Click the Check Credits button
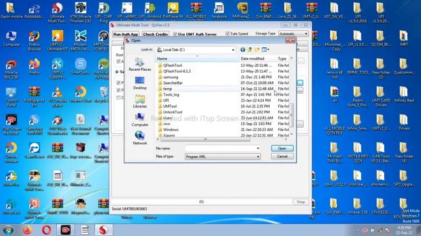 click(x=155, y=34)
